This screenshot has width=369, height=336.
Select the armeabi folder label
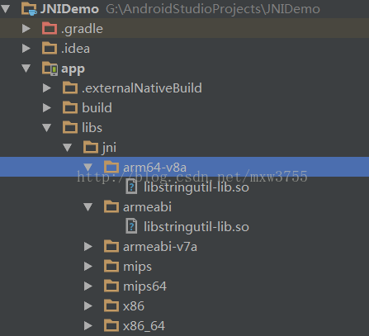147,207
